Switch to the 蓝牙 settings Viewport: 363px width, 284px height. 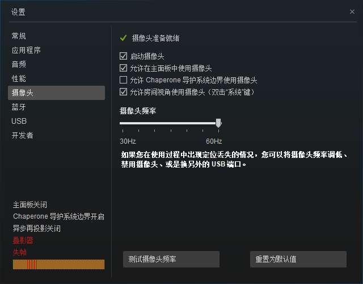[19, 107]
